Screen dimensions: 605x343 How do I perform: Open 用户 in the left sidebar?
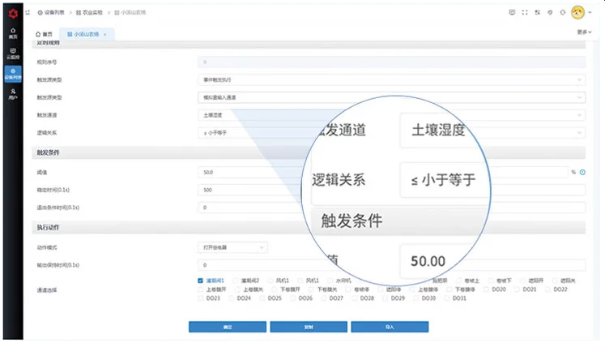[x=13, y=94]
